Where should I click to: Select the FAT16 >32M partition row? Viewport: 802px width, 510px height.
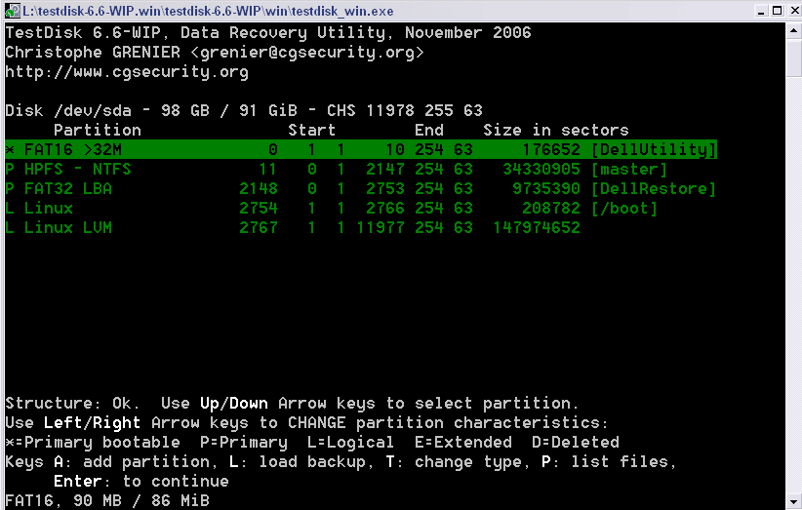tap(361, 149)
